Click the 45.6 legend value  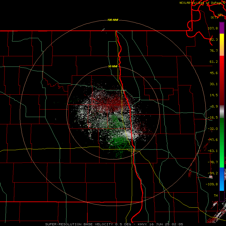coord(214,73)
